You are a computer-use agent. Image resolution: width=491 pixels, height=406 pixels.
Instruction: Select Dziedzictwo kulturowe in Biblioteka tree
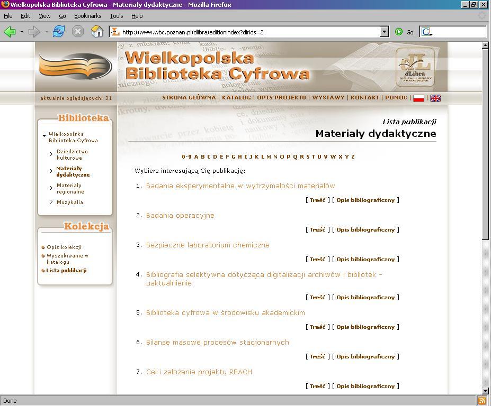pyautogui.click(x=73, y=154)
